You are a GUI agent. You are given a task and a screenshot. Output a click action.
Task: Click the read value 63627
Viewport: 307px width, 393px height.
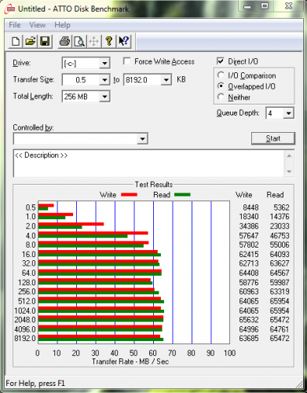(280, 263)
